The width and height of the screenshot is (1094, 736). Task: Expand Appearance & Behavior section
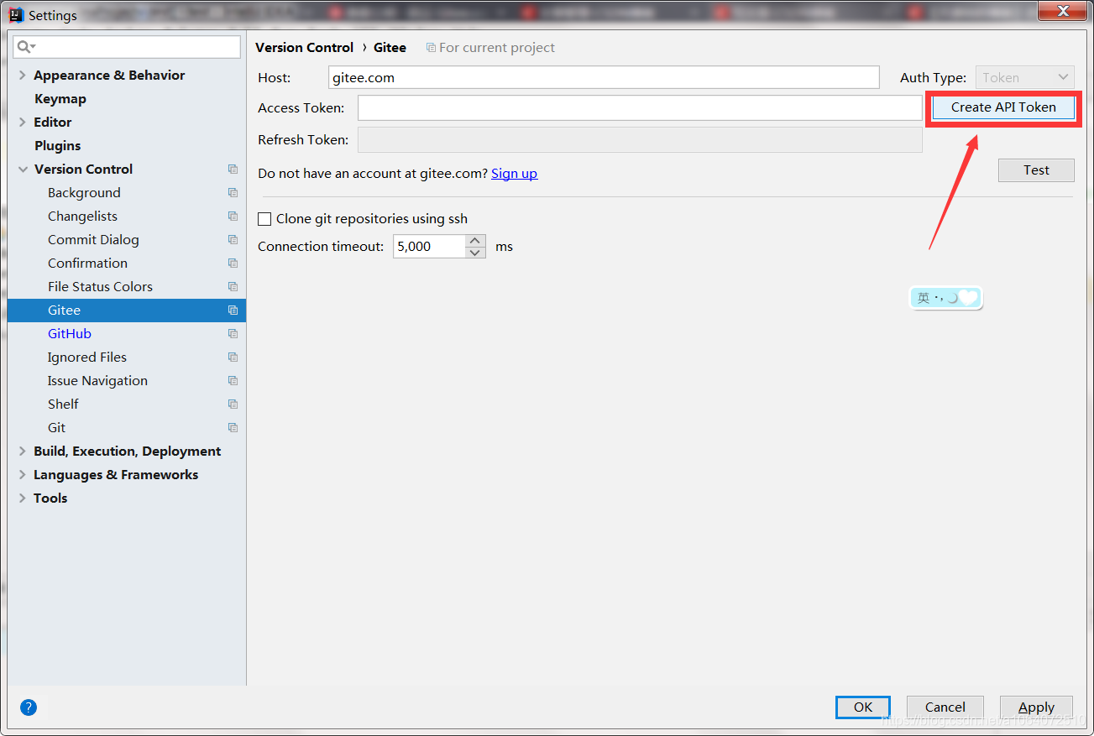(23, 76)
